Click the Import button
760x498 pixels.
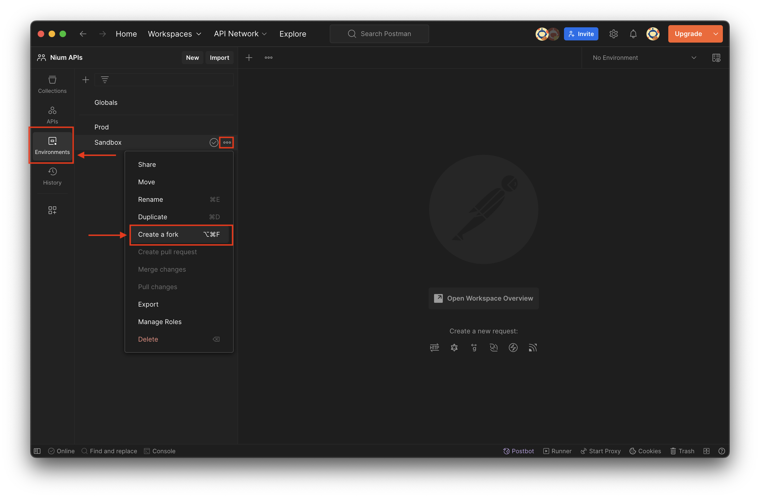pyautogui.click(x=219, y=58)
